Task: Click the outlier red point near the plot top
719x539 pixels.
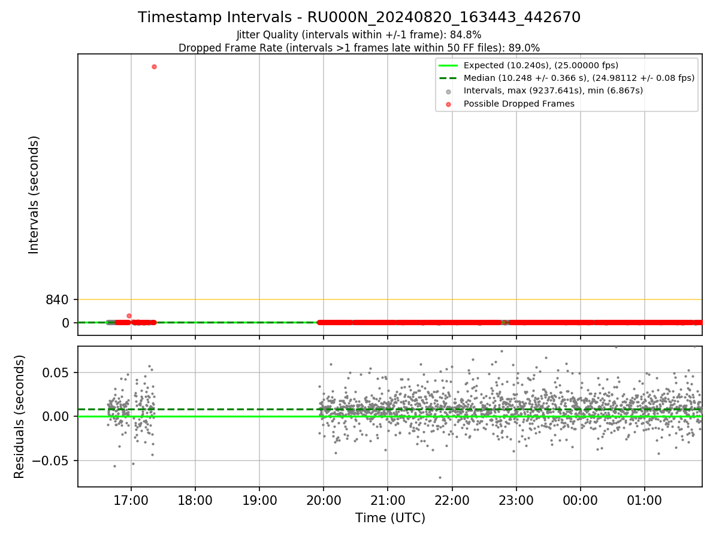Action: [x=154, y=66]
